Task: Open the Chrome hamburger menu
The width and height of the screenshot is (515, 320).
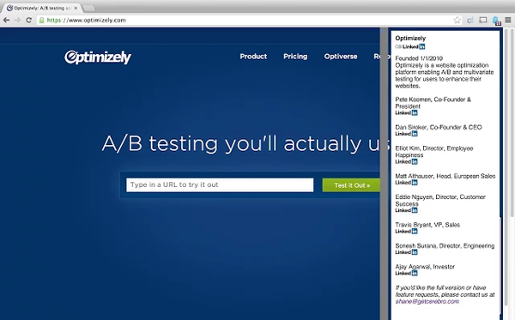Action: pos(508,21)
